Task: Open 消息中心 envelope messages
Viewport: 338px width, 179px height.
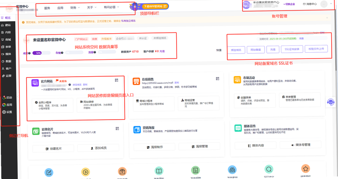Action: (x=310, y=4)
